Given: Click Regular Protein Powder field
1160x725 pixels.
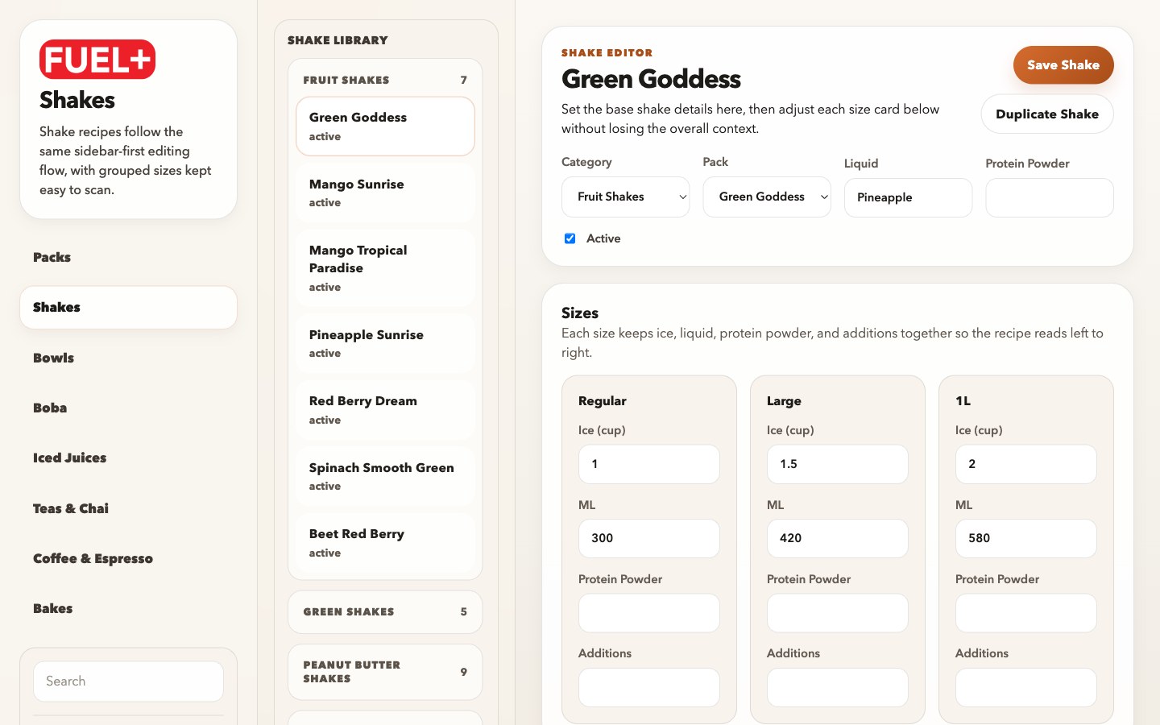Looking at the screenshot, I should (x=649, y=613).
